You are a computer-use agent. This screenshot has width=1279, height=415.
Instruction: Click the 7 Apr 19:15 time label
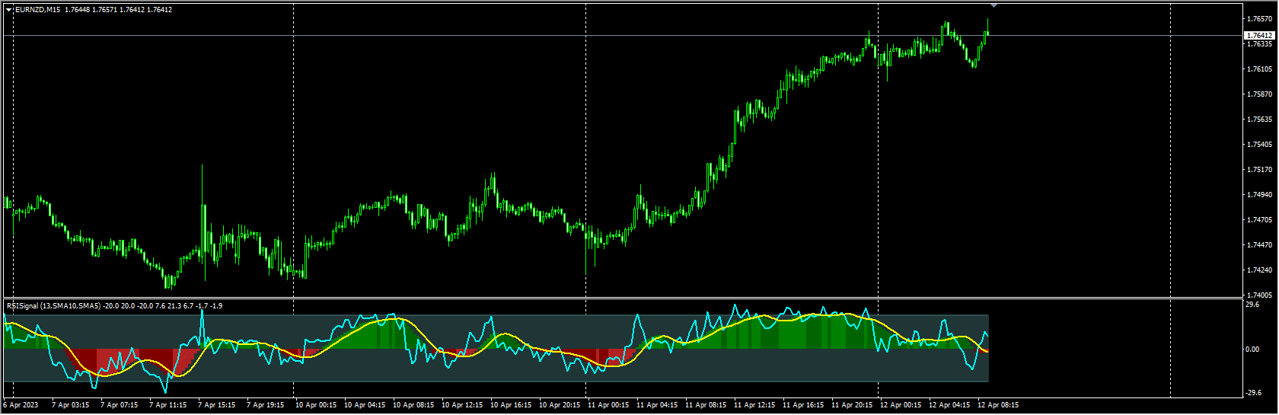pos(265,405)
